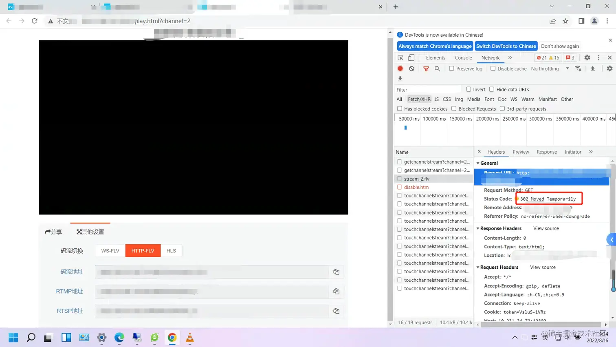The image size is (616, 347).
Task: Check Has blocked cookies
Action: point(400,109)
